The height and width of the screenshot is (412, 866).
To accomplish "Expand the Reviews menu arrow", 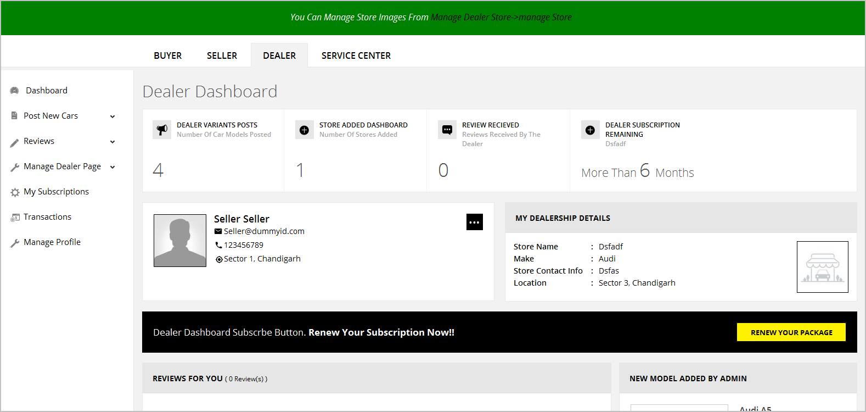I will coord(113,142).
